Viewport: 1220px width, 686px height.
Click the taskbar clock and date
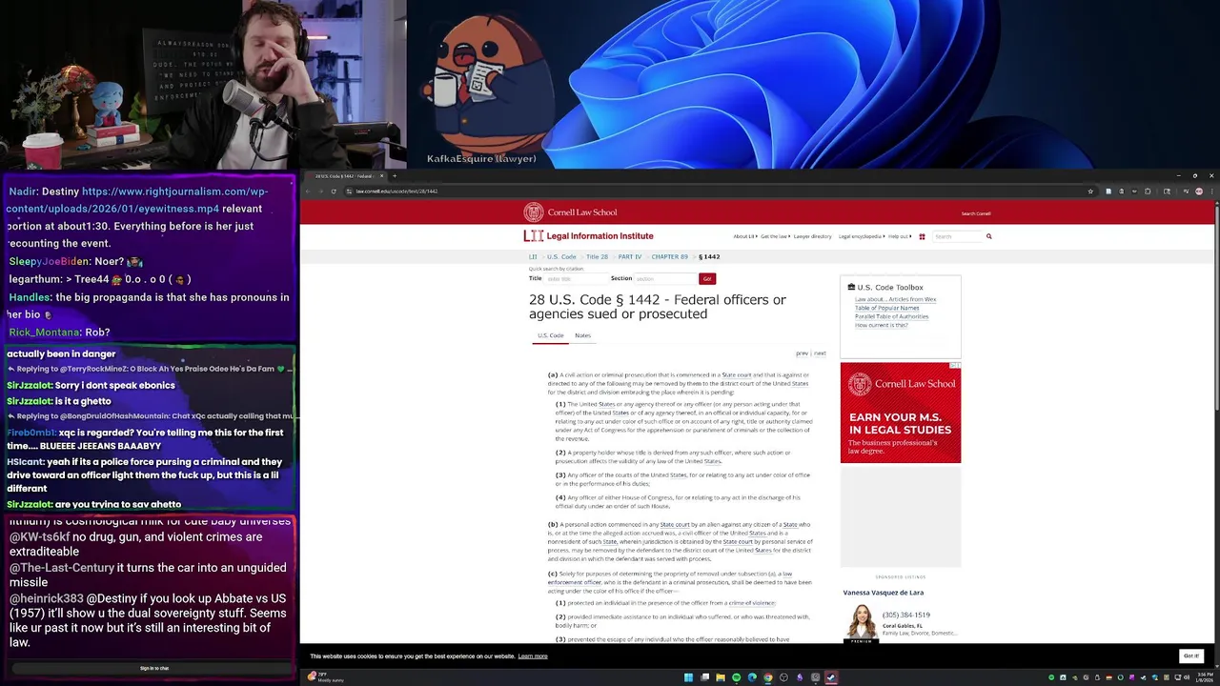coord(1206,677)
